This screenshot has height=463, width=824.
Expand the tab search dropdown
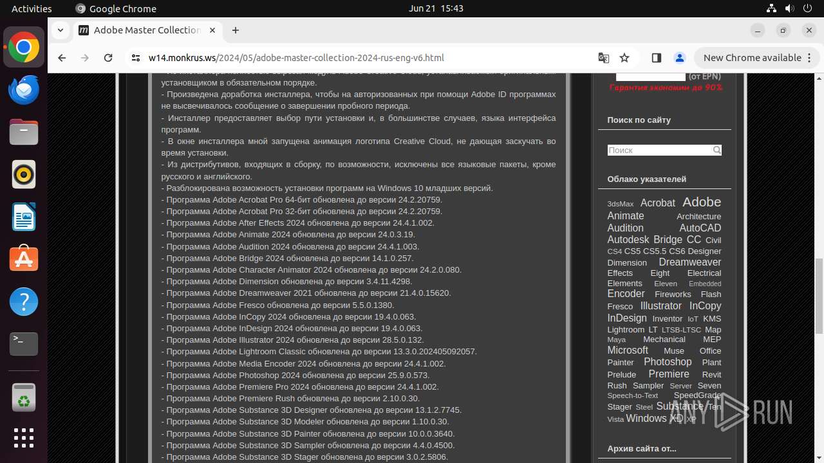click(60, 30)
